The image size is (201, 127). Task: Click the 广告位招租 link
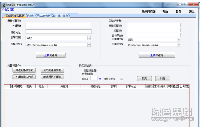click(x=8, y=10)
